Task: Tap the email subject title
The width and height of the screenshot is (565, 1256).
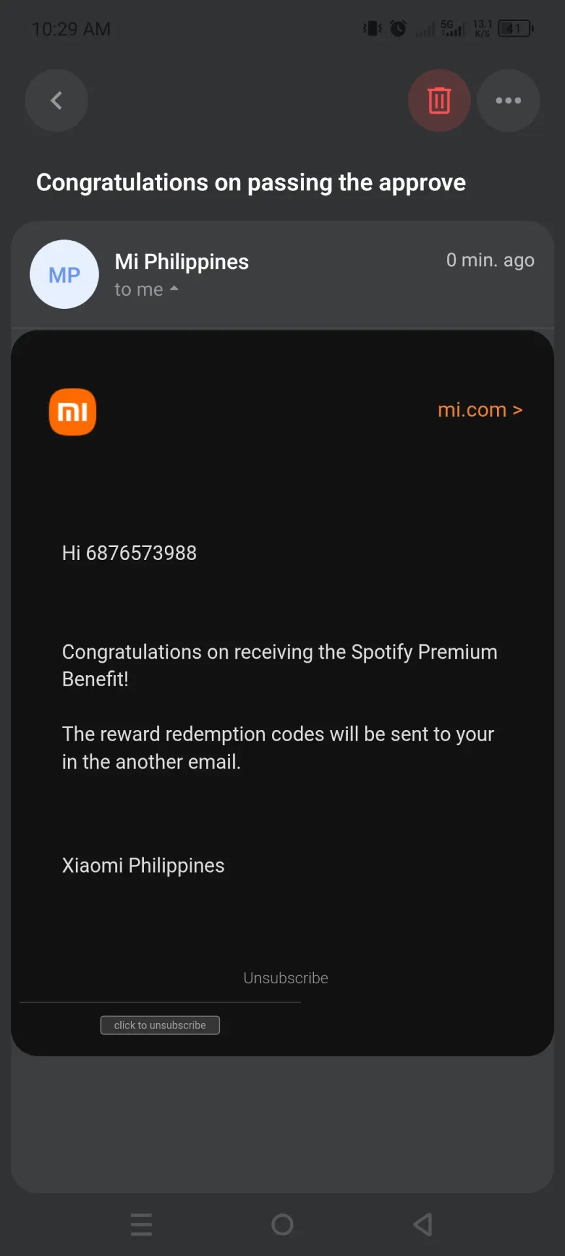Action: tap(251, 183)
